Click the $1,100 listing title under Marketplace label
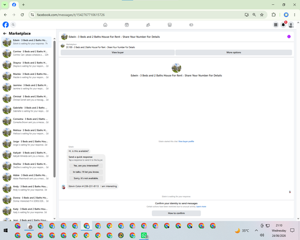300x240 pixels. point(100,47)
